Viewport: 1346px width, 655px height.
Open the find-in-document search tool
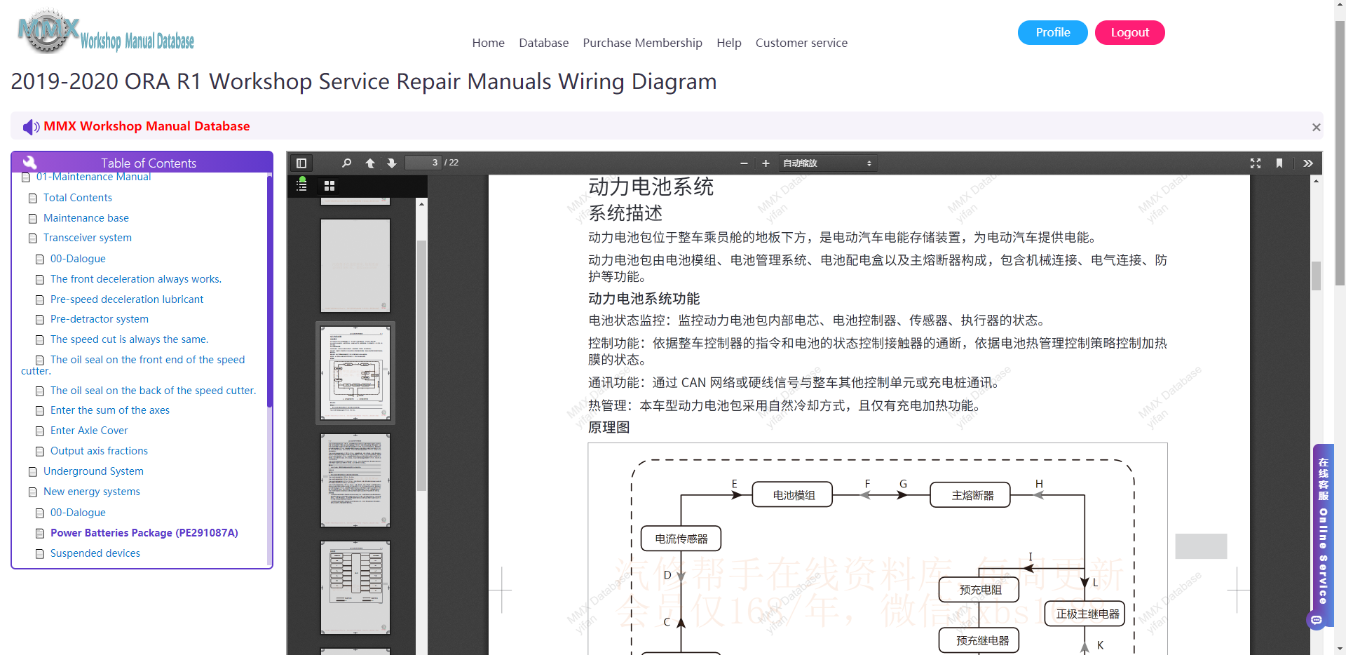point(346,163)
